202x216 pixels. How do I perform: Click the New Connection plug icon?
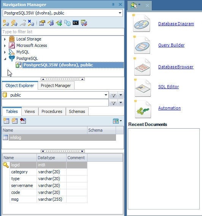pyautogui.click(x=6, y=23)
